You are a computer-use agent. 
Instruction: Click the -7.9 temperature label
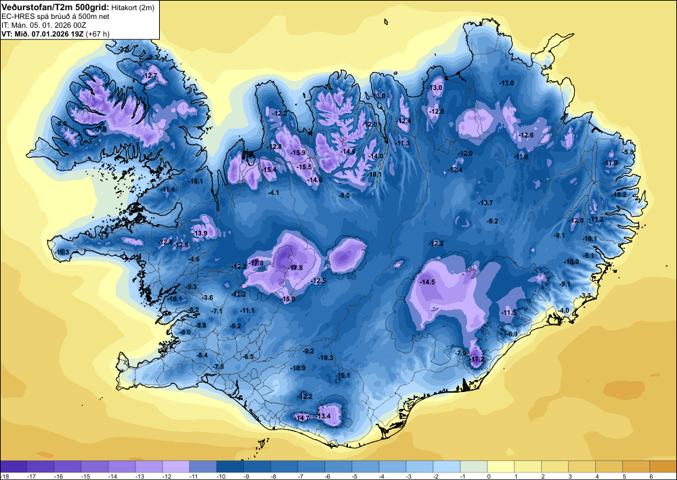point(461,353)
